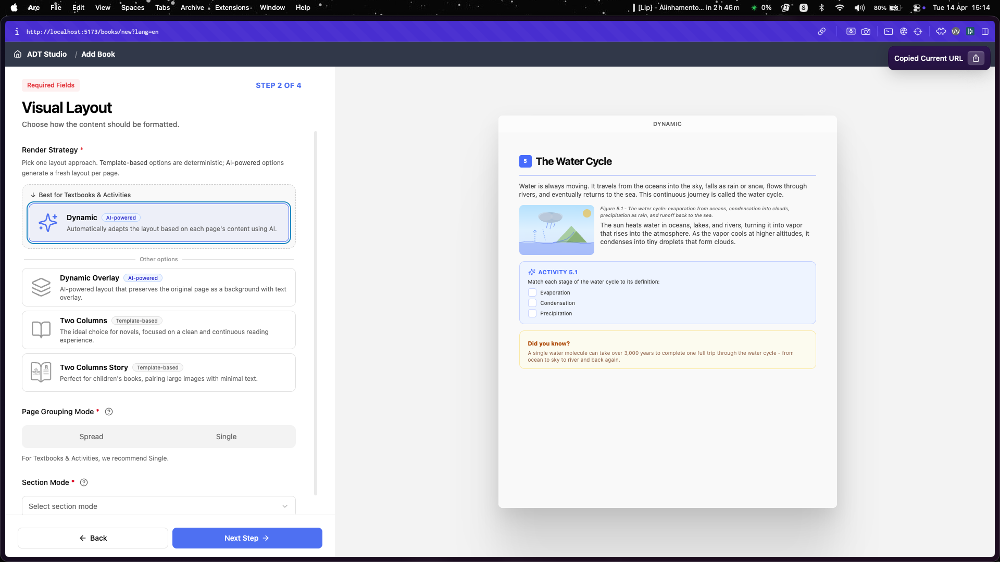Viewport: 1000px width, 562px height.
Task: Open help for Section Mode
Action: [x=84, y=482]
